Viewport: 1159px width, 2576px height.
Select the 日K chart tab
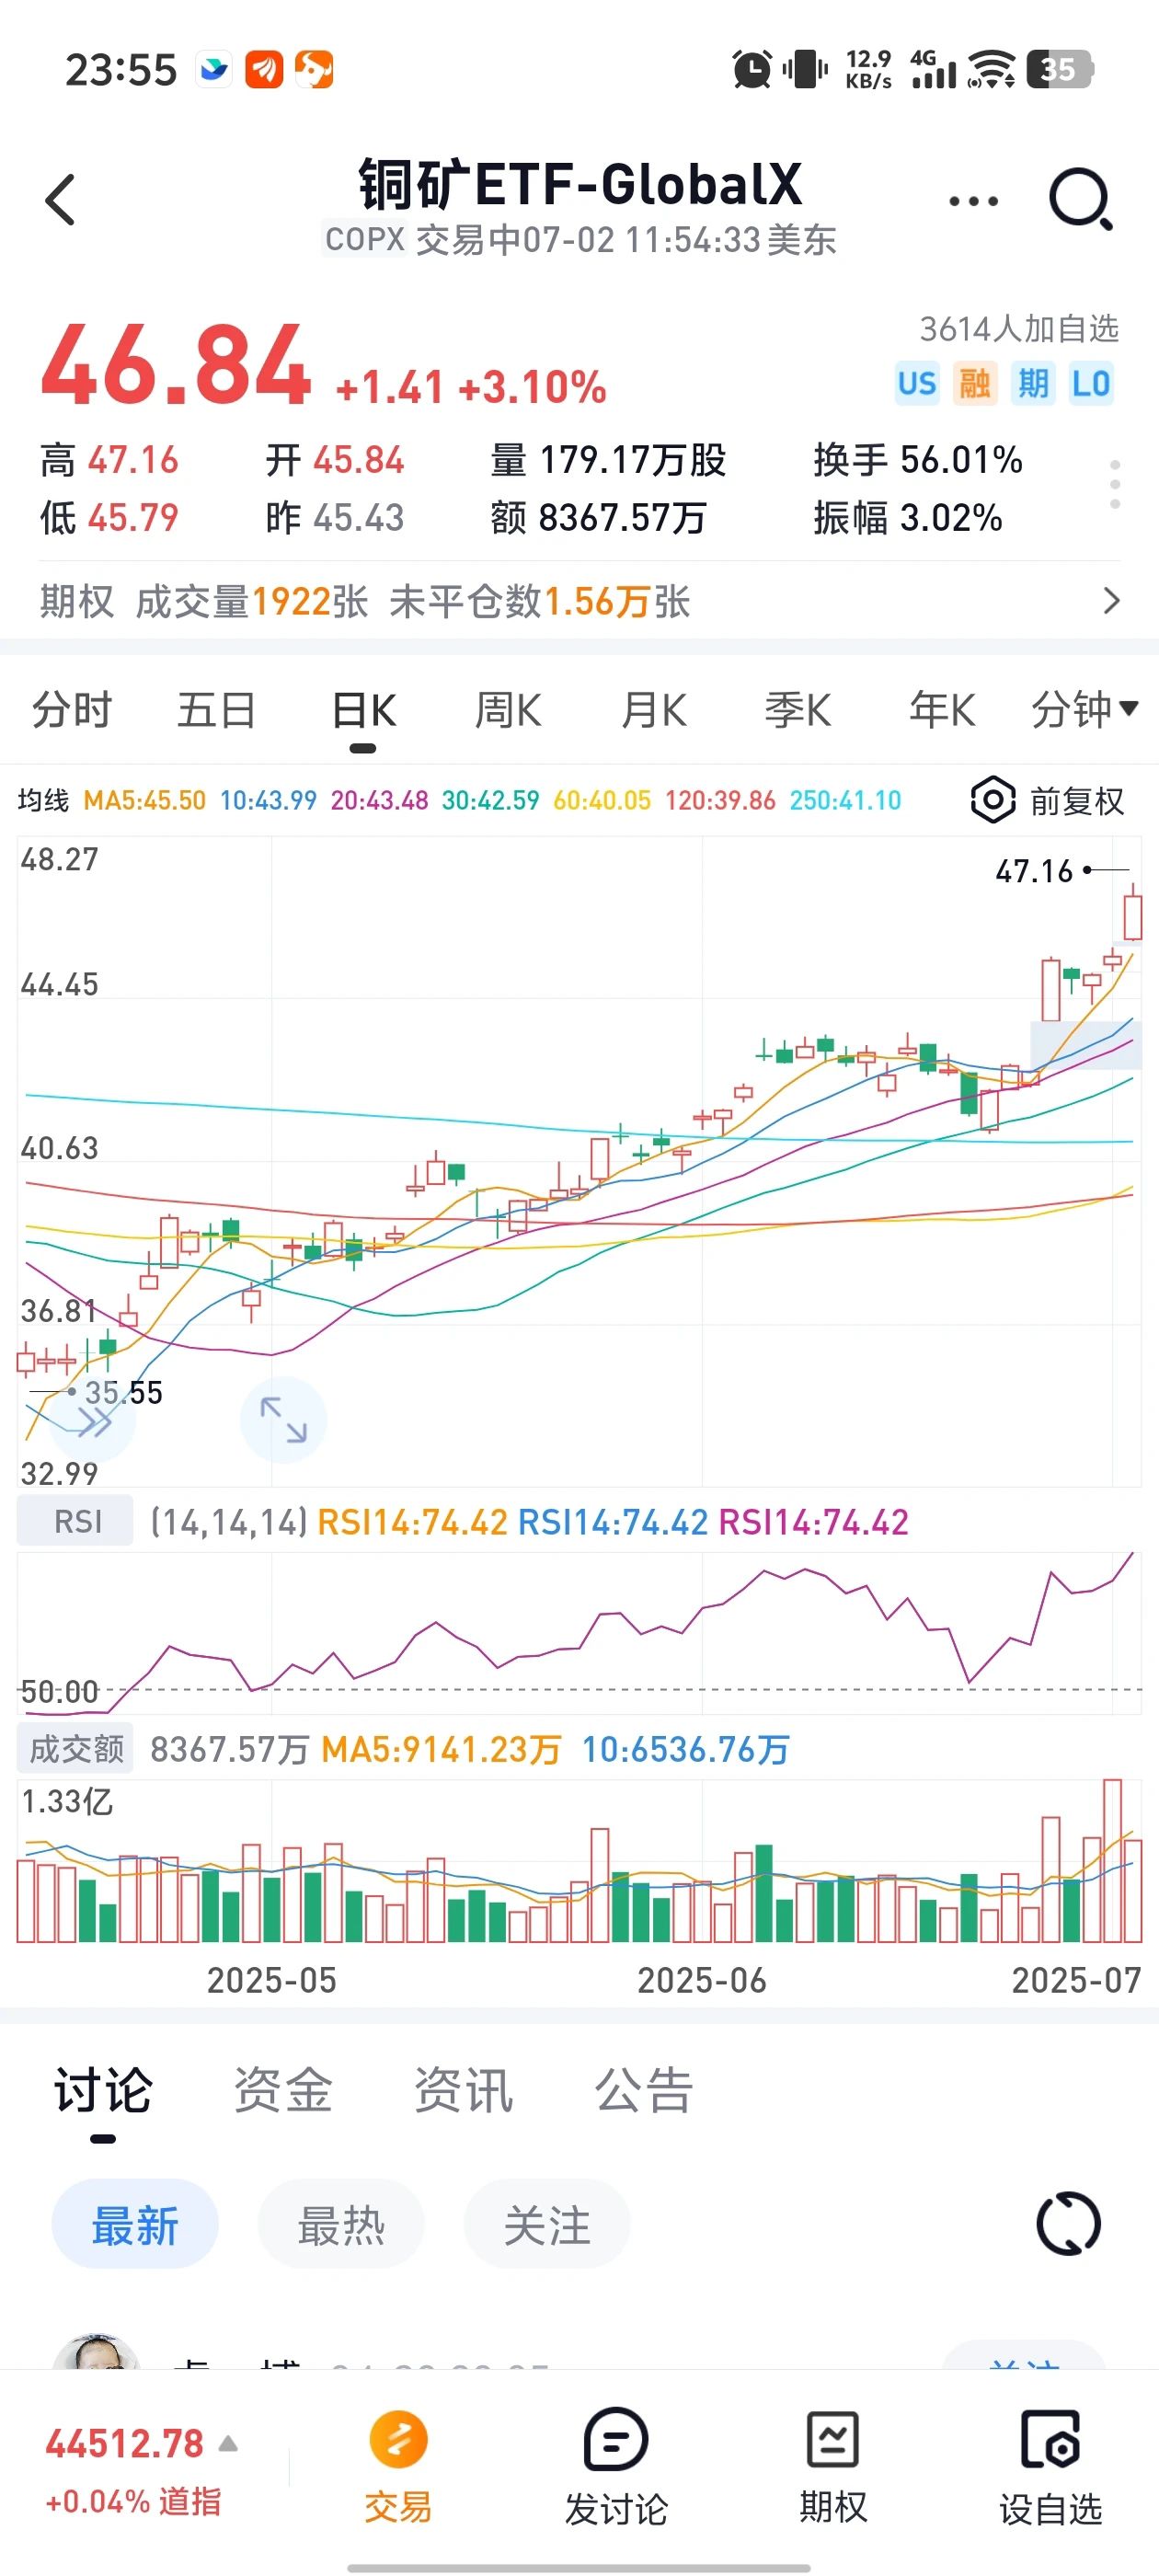point(364,710)
